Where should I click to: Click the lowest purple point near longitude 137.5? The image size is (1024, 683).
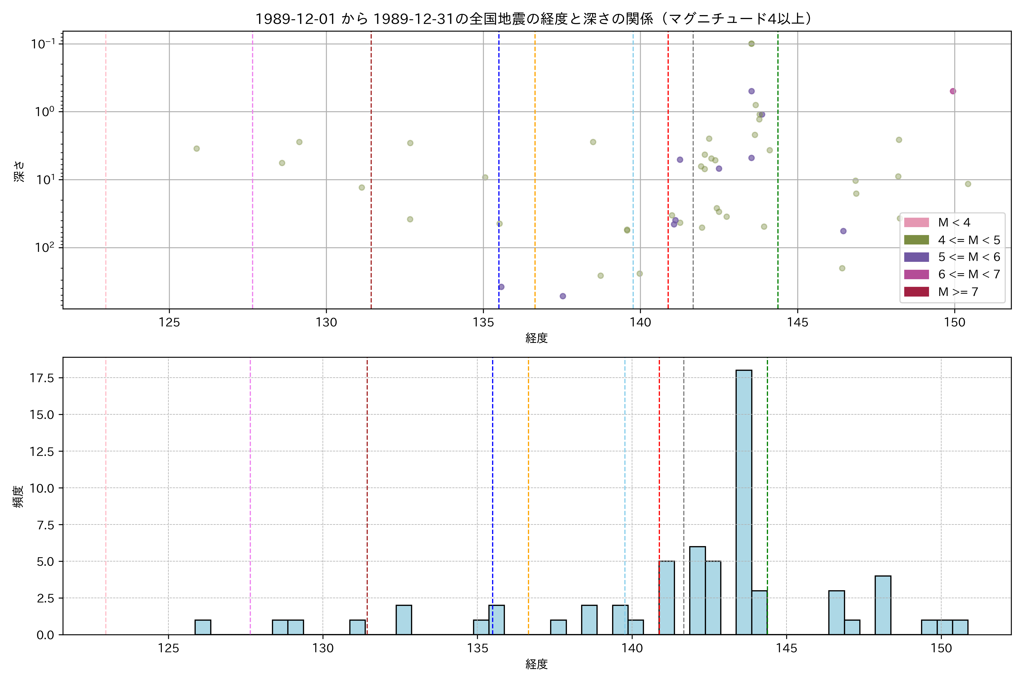point(563,296)
